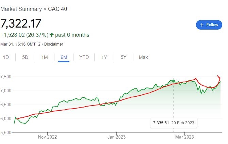The height and width of the screenshot is (144, 228).
Task: Click the green data point on chart
Action: click(174, 81)
